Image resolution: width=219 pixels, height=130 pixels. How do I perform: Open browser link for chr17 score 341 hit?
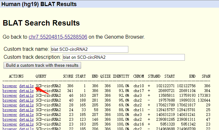pyautogui.click(x=10, y=91)
